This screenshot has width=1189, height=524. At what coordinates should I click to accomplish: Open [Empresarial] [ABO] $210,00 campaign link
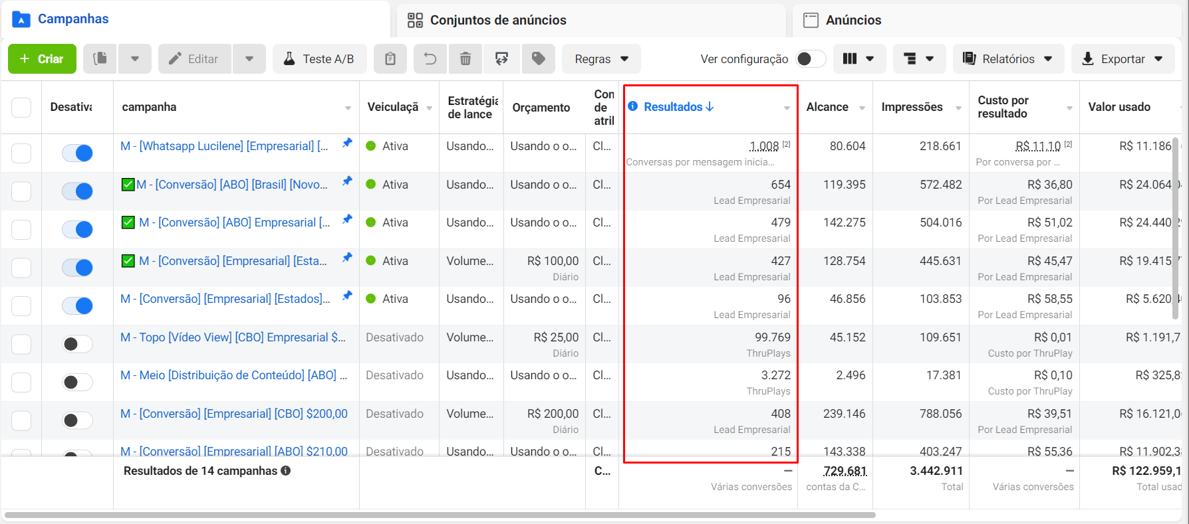pyautogui.click(x=234, y=452)
